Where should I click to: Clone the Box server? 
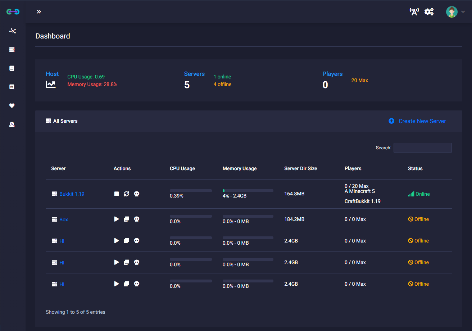[x=126, y=219]
